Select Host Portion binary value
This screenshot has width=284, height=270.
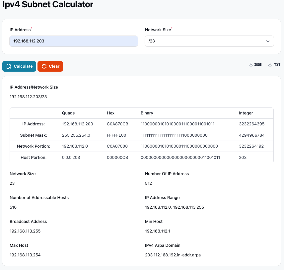point(180,158)
